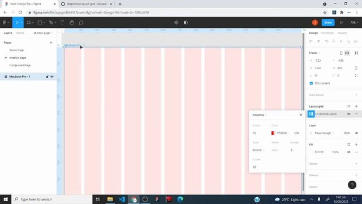Expand shape tool options arrow
362x204 pixels.
click(x=44, y=23)
